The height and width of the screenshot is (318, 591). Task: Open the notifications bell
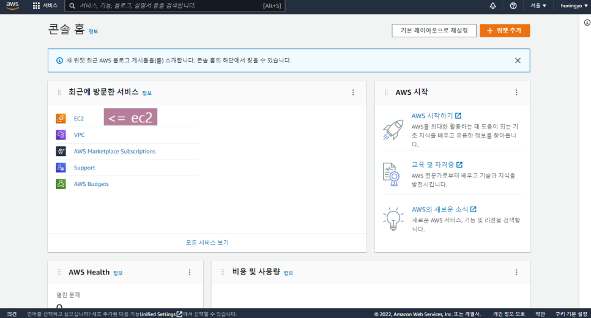(x=492, y=6)
